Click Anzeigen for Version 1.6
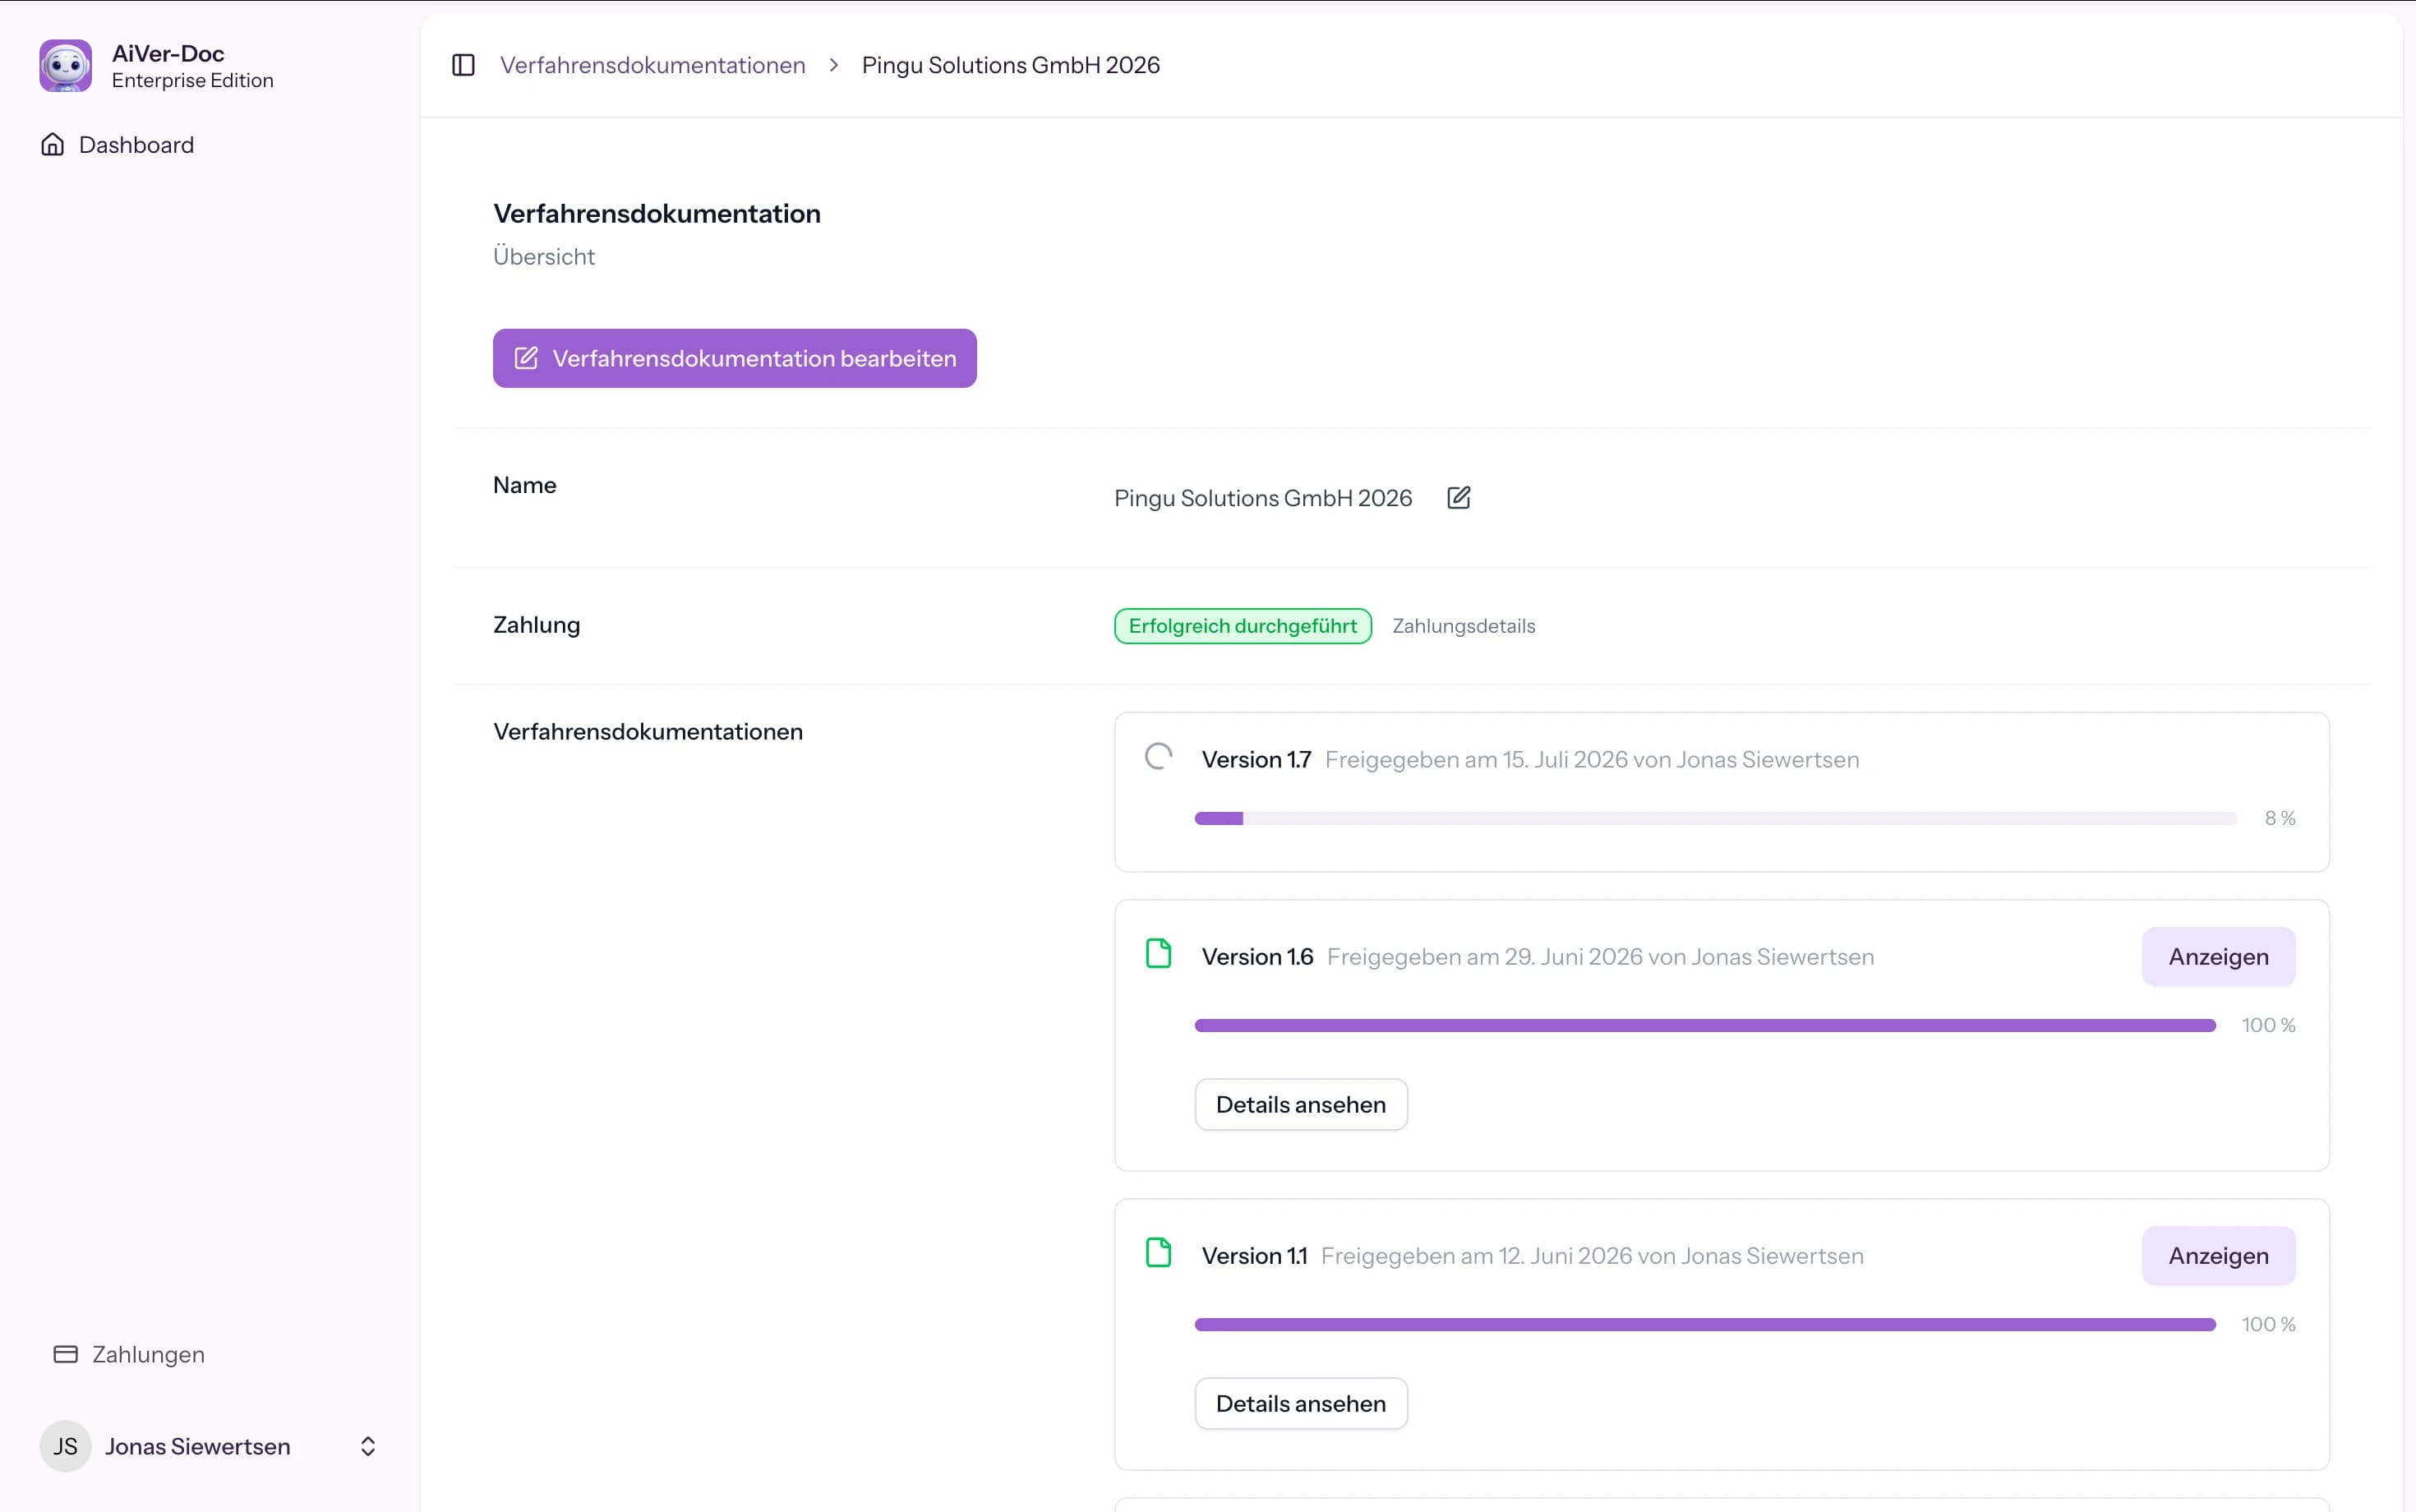 [x=2218, y=957]
